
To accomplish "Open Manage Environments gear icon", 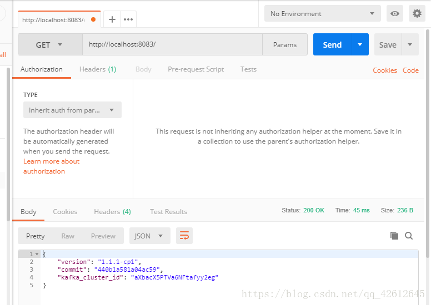I will click(x=417, y=13).
